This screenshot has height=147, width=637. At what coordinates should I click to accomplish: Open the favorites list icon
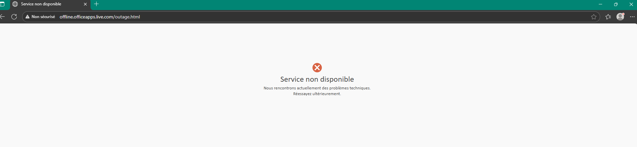coord(608,17)
